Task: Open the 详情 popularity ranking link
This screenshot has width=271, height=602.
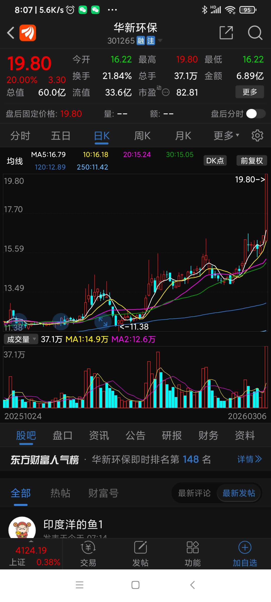Action: pos(249,459)
